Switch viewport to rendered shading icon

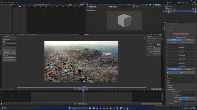pyautogui.click(x=160, y=5)
